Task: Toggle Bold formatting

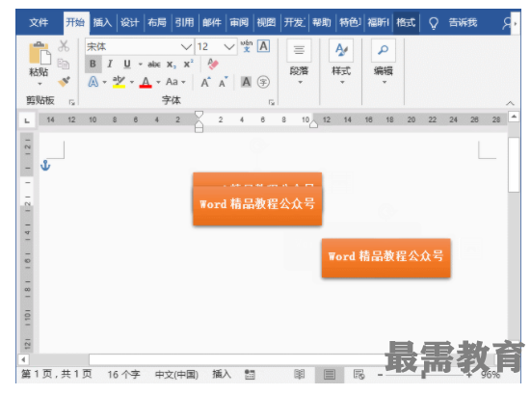Action: click(x=93, y=64)
